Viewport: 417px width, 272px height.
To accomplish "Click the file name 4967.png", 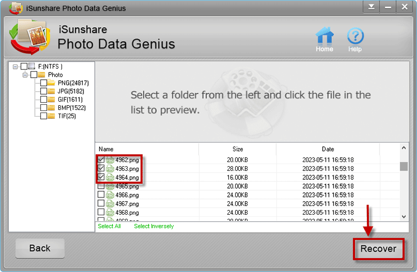I will [127, 204].
